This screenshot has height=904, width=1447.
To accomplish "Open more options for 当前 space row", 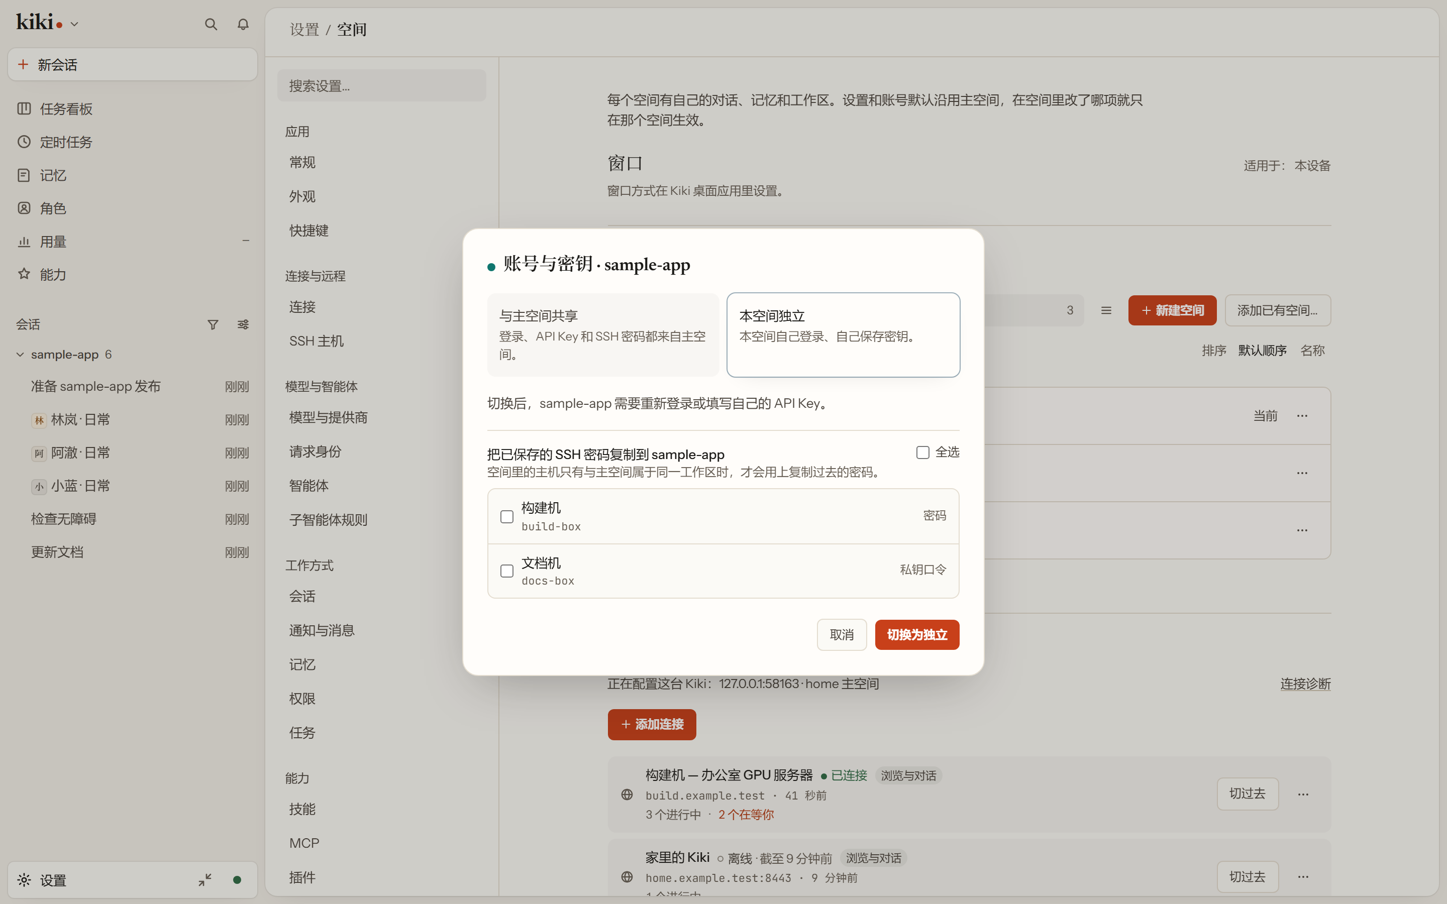I will 1302,415.
